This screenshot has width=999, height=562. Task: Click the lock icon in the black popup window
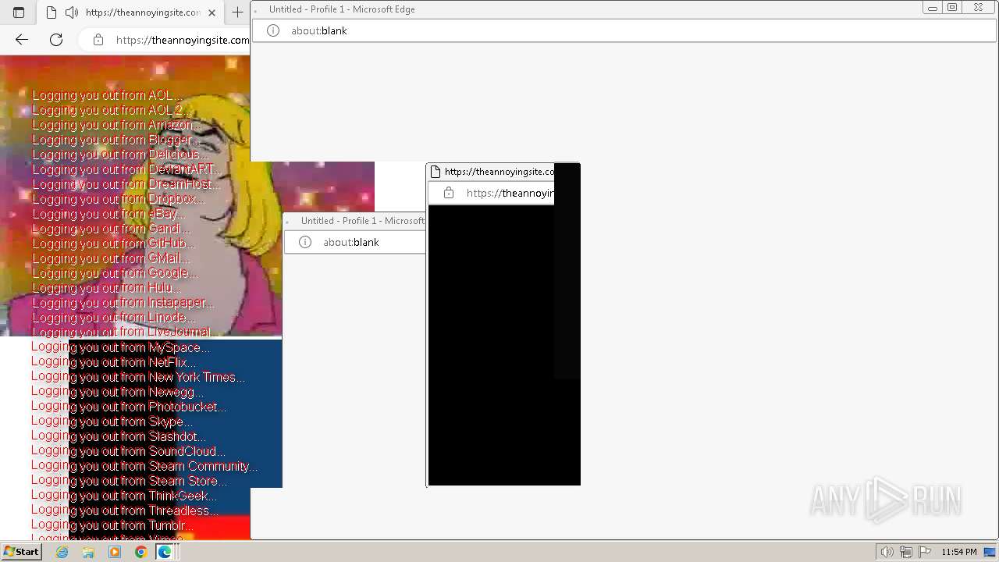pyautogui.click(x=449, y=193)
